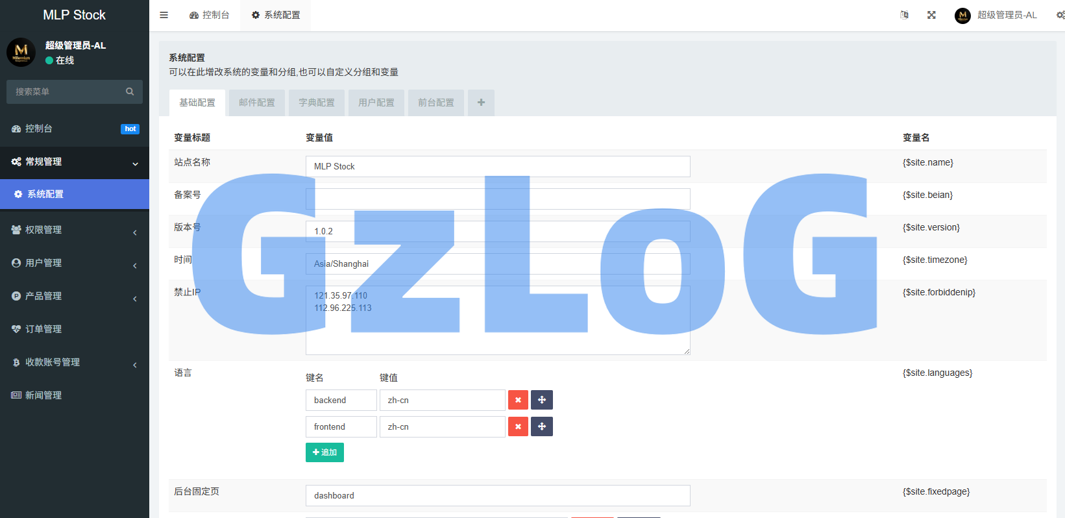Open the 前台配置 tab
Viewport: 1065px width, 518px height.
436,103
